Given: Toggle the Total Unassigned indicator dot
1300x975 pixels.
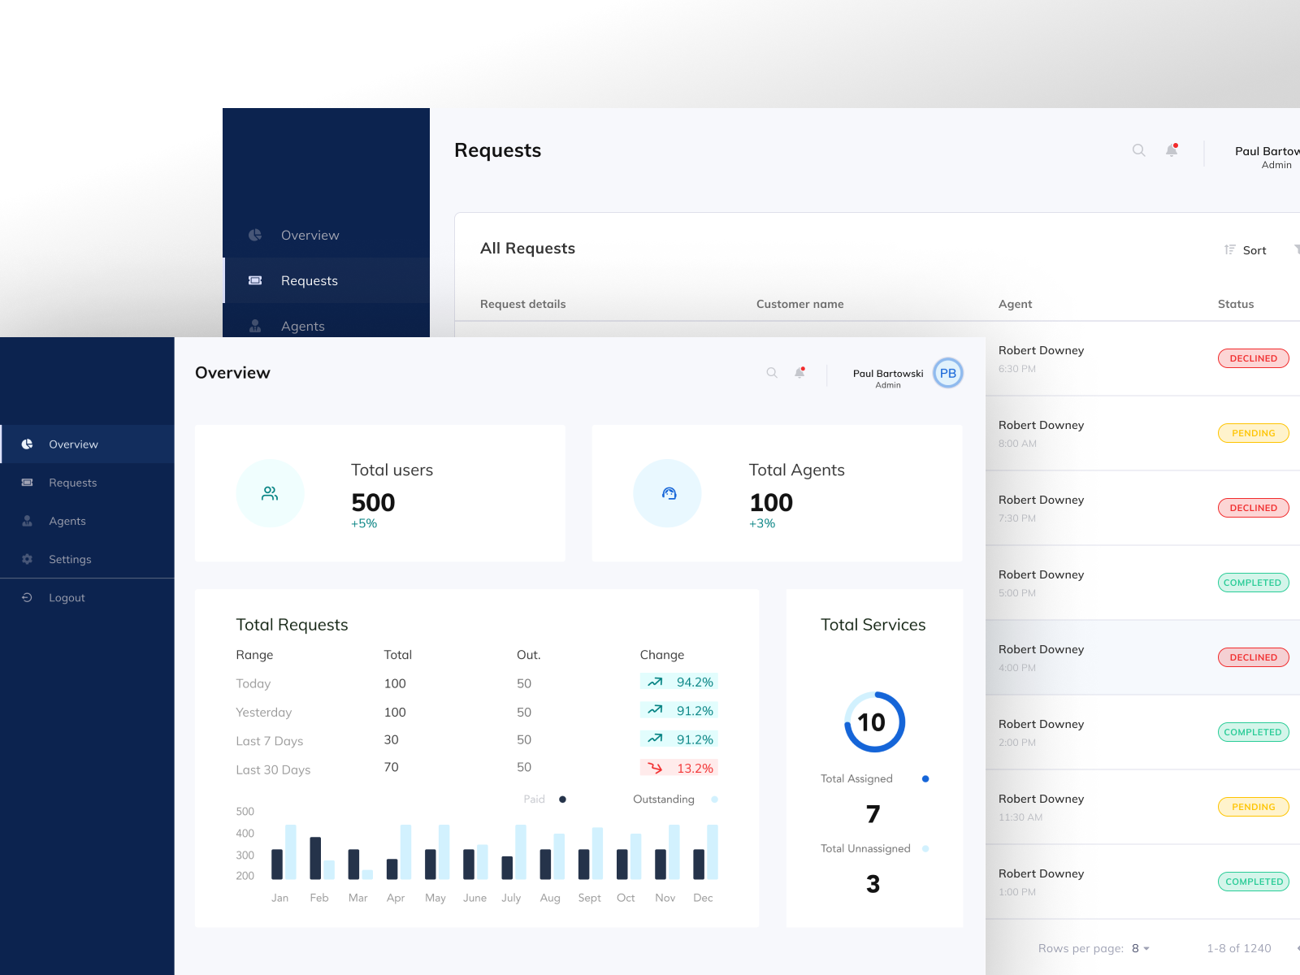Looking at the screenshot, I should [925, 848].
